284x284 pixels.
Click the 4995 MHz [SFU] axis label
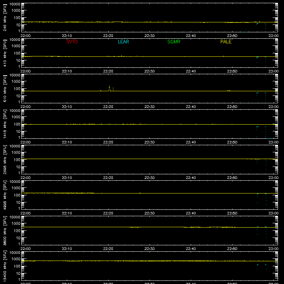coord(5,195)
